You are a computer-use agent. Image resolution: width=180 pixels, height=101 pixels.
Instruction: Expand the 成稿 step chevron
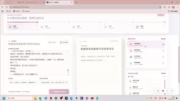pos(100,26)
